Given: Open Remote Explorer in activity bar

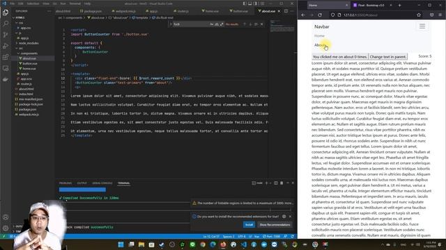Looking at the screenshot, I should (6, 68).
